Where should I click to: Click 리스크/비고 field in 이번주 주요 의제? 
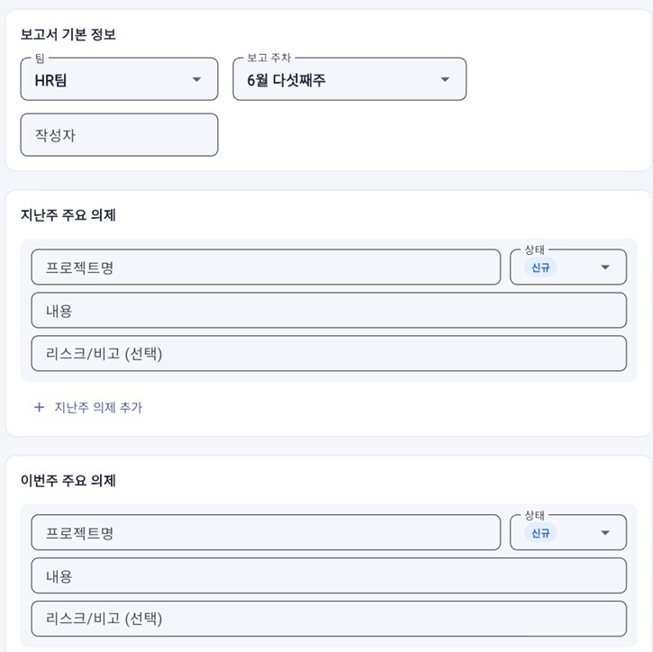(x=329, y=619)
